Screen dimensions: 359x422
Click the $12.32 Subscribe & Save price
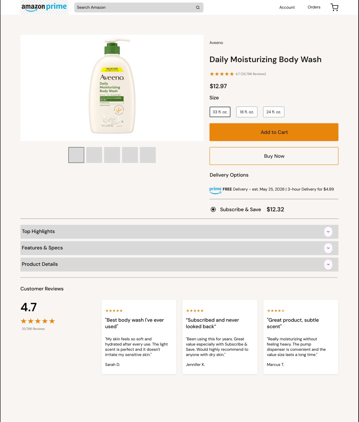[x=275, y=209]
